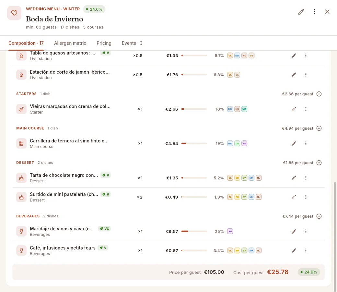
Task: Click the cake icon of Tarta de chocolate negro
Action: [21, 178]
